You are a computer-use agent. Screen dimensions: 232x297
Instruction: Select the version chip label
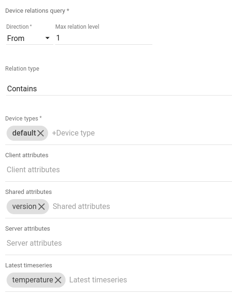tap(24, 207)
